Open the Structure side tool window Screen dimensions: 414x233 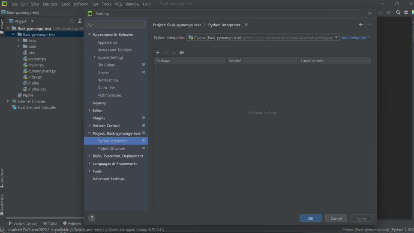click(x=2, y=178)
